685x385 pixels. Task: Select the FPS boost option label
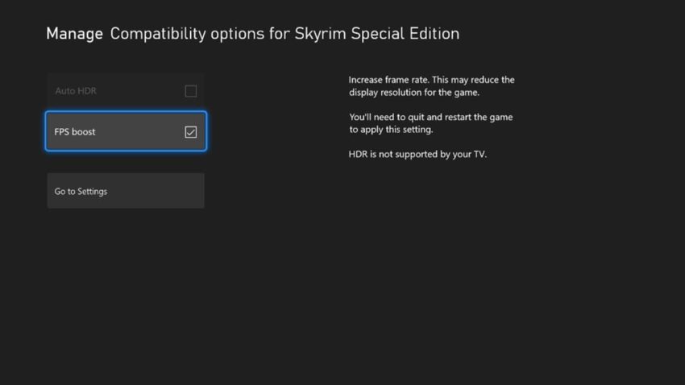coord(75,132)
